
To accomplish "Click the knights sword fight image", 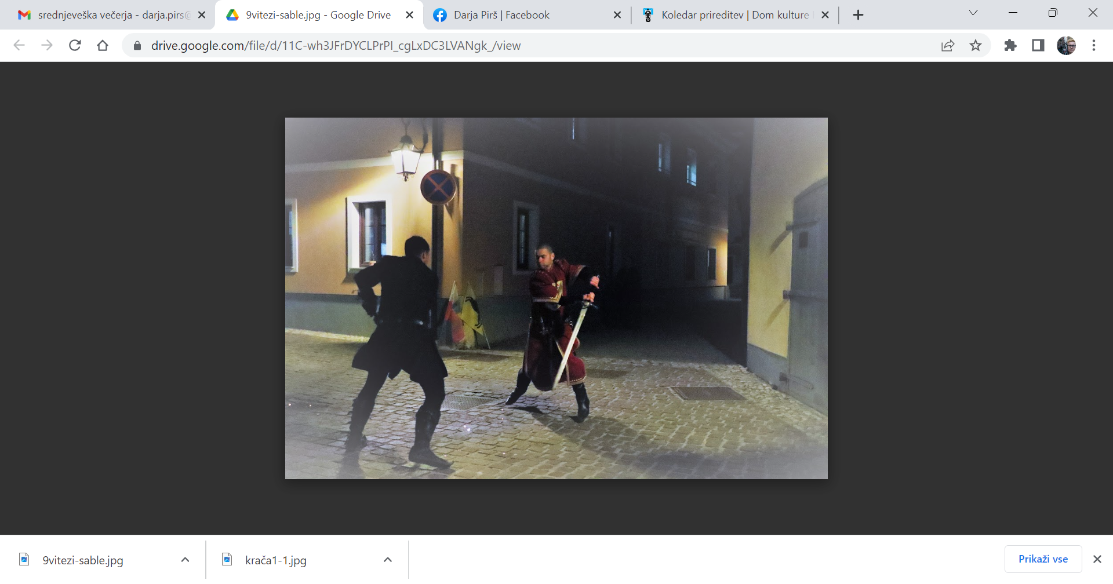I will [556, 298].
